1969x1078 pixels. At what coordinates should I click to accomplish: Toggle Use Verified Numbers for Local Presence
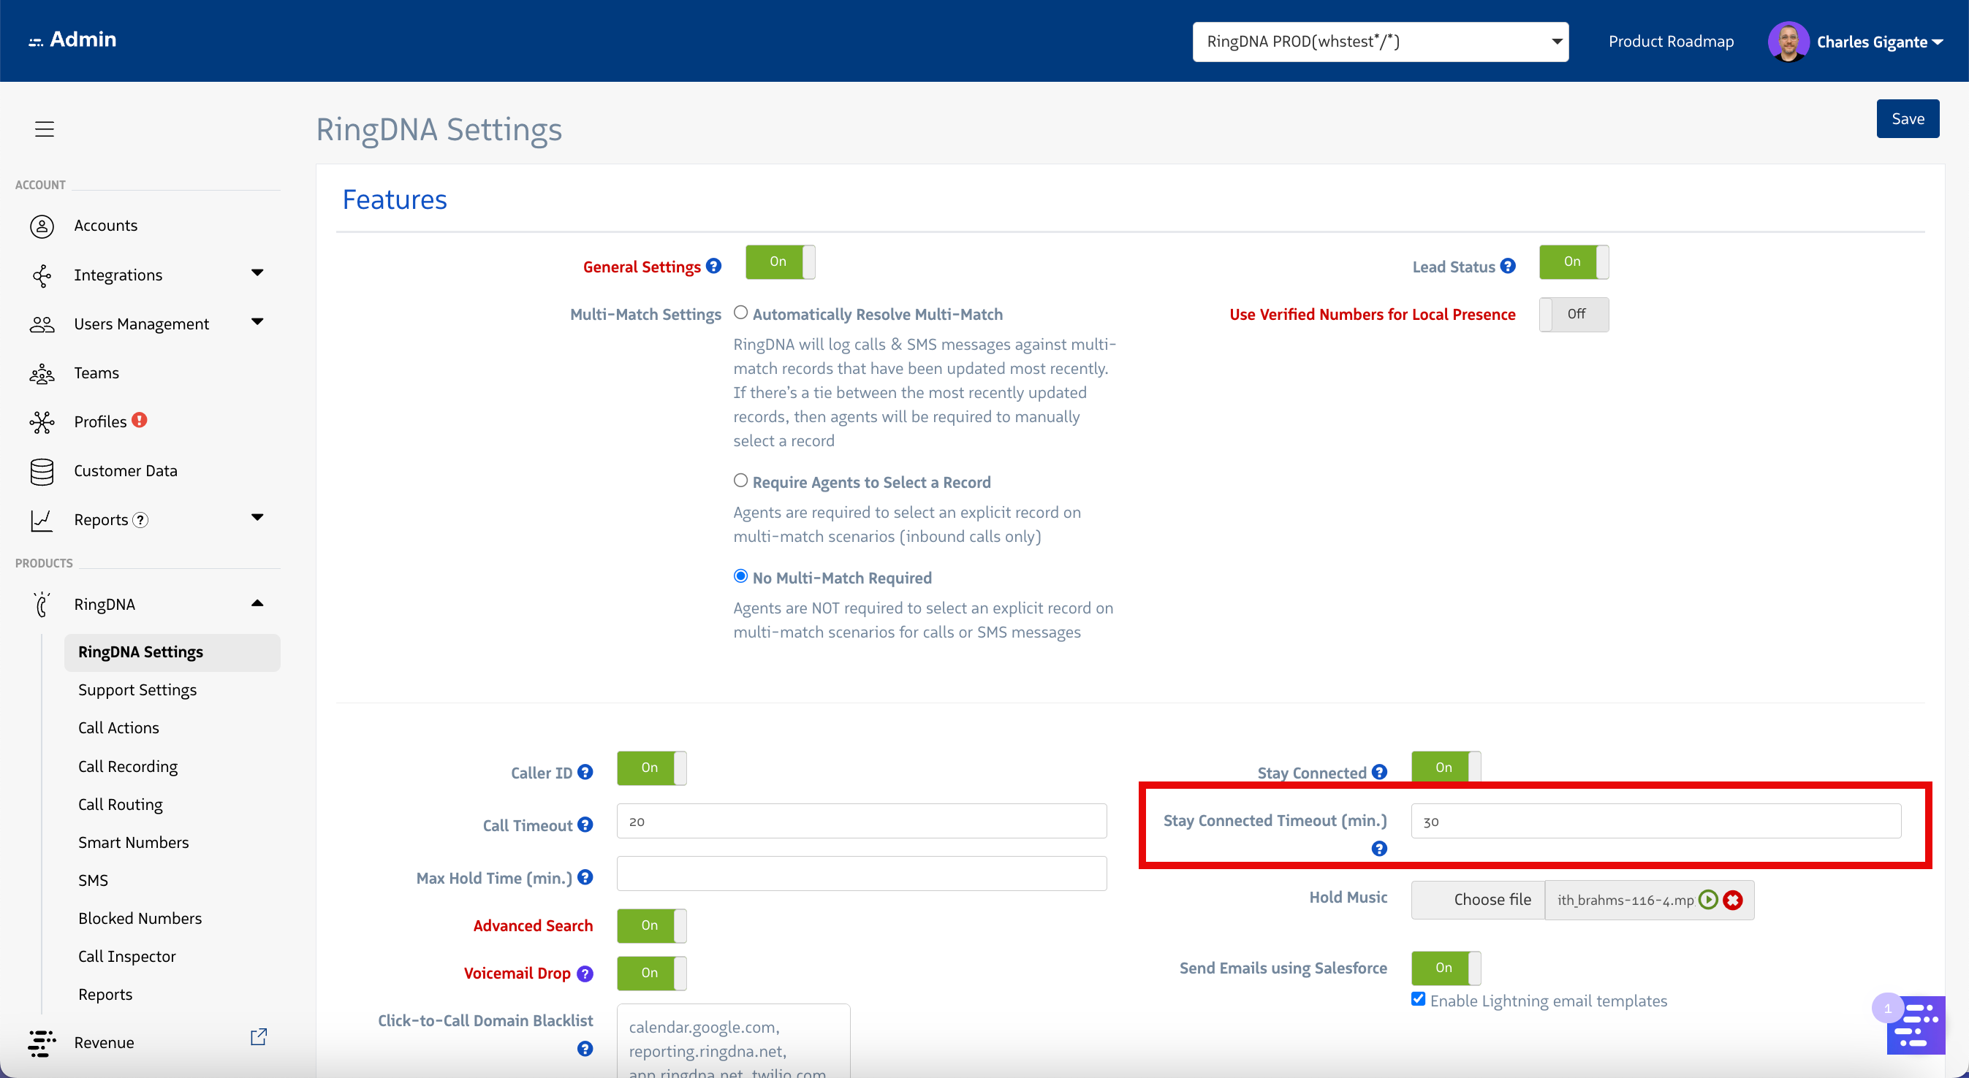(1573, 314)
